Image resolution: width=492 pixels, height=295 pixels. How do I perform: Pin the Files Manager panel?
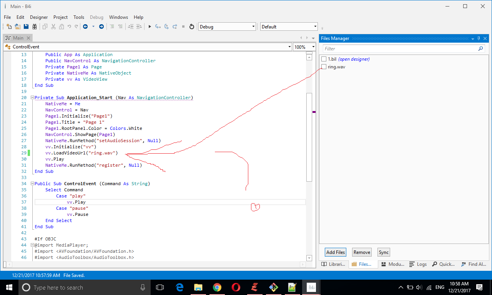pyautogui.click(x=479, y=38)
